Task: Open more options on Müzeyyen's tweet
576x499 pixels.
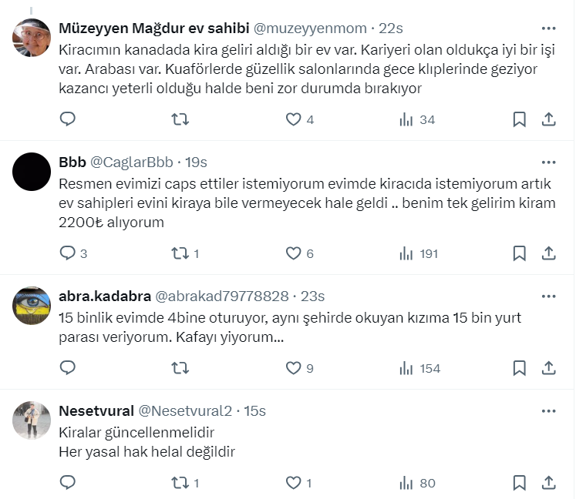Action: pyautogui.click(x=548, y=28)
